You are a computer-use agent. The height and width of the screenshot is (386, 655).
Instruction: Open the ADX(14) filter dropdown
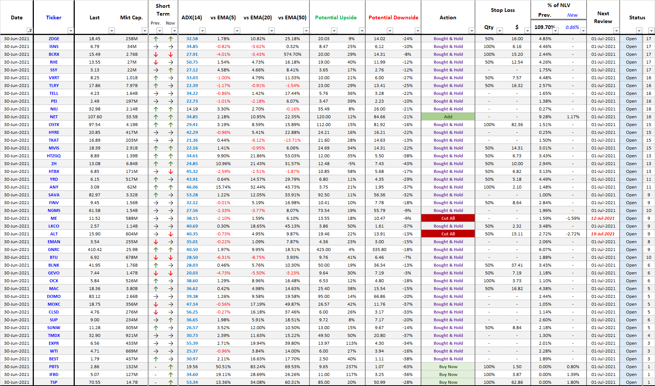(x=202, y=31)
